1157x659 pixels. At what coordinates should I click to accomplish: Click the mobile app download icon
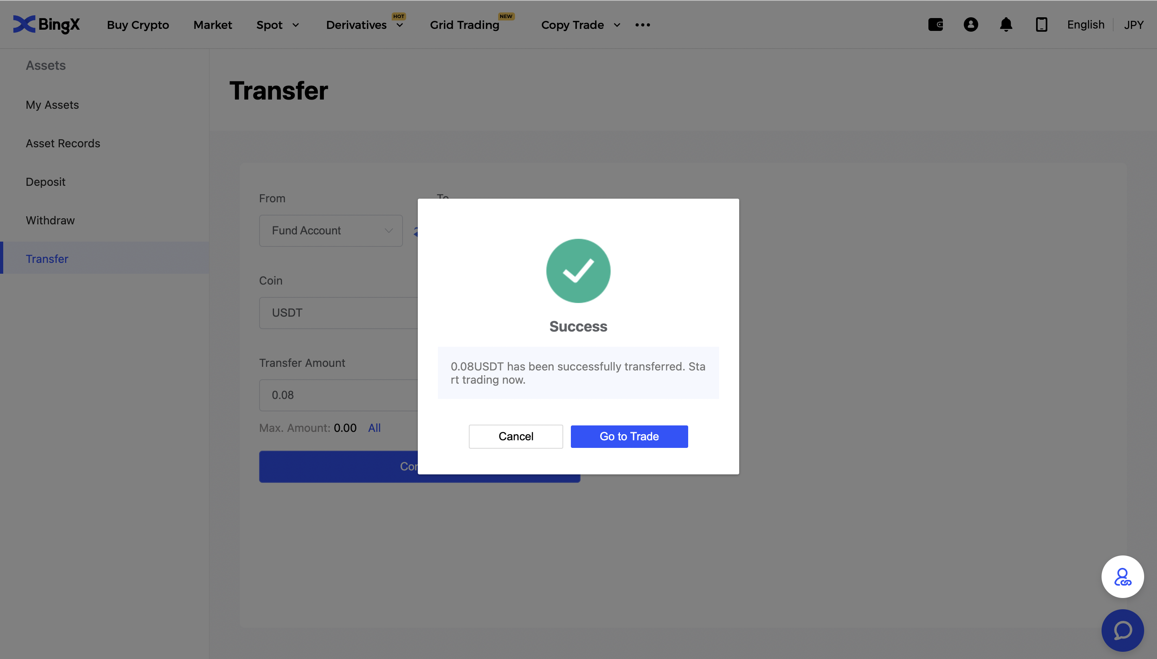(x=1041, y=24)
